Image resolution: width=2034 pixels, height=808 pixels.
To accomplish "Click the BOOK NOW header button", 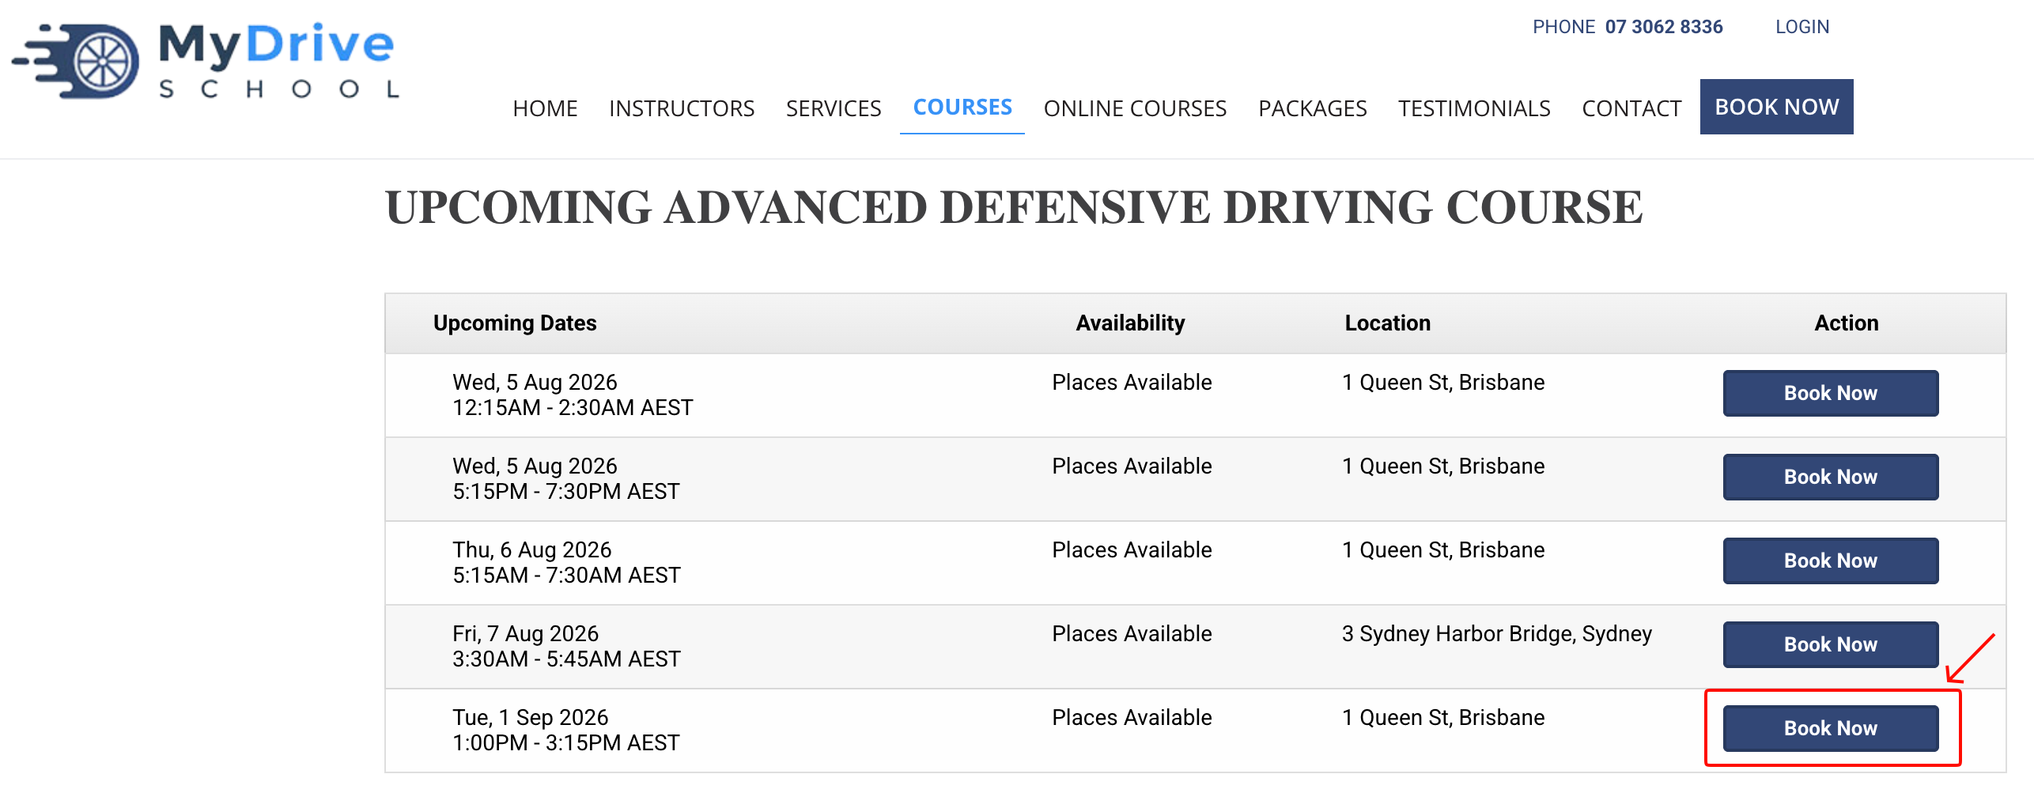I will coord(1776,107).
